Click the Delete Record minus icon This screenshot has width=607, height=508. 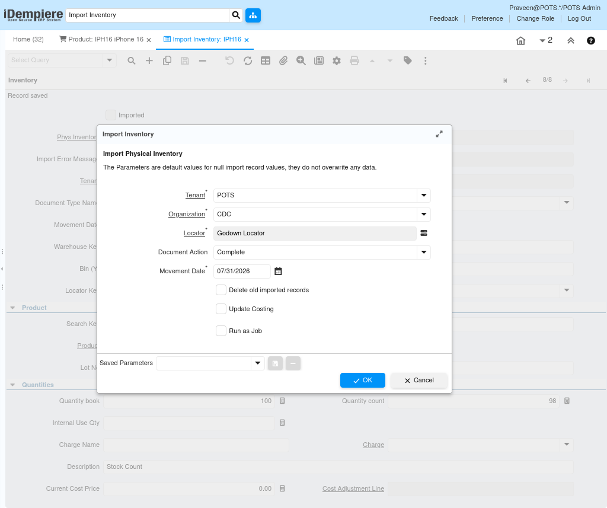point(203,61)
